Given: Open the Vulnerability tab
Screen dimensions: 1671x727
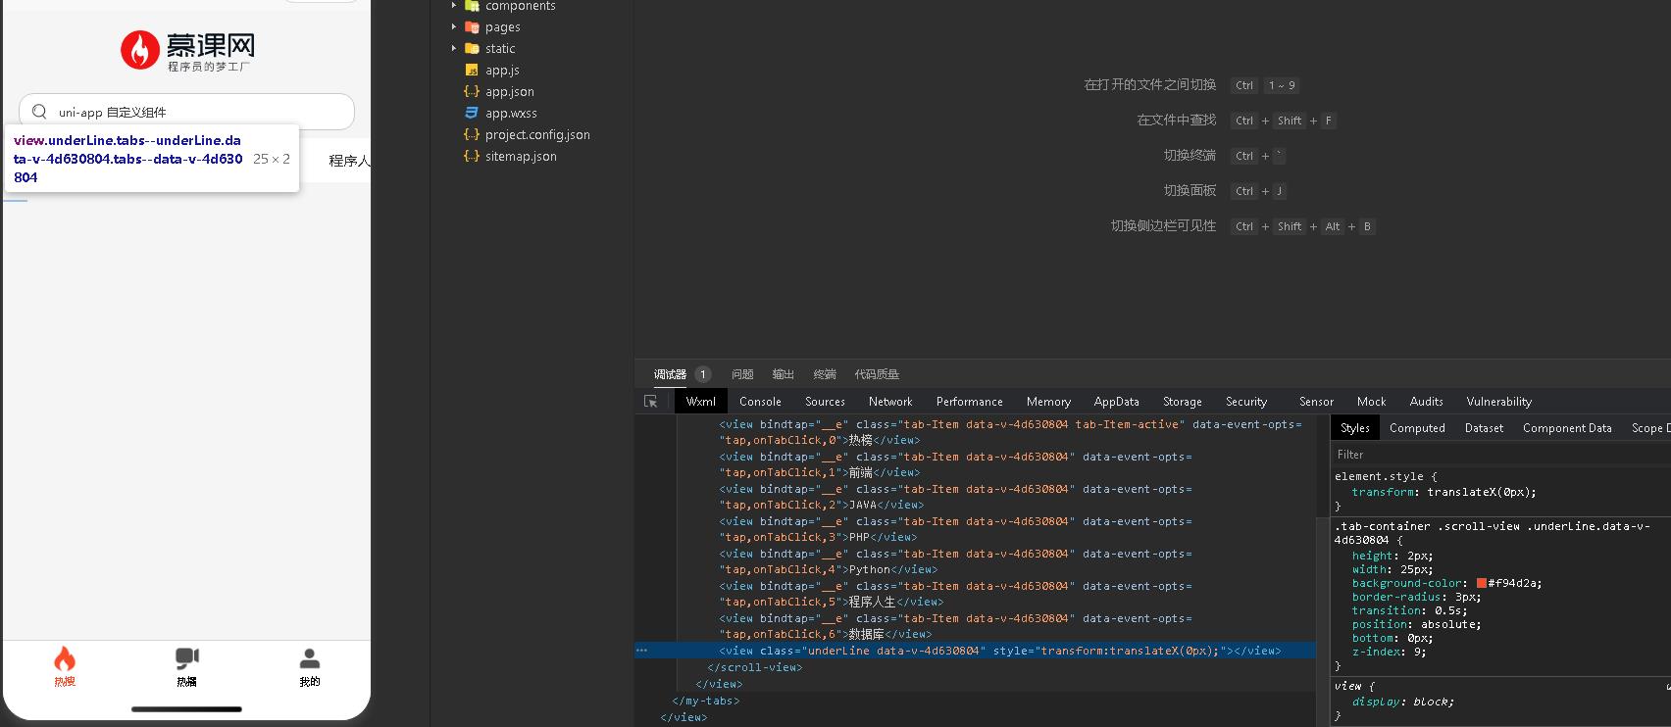Looking at the screenshot, I should click(x=1498, y=402).
